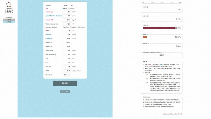Image resolution: width=211 pixels, height=119 pixels.
Task: Select the Female sex radio button
Action: [x=69, y=9]
